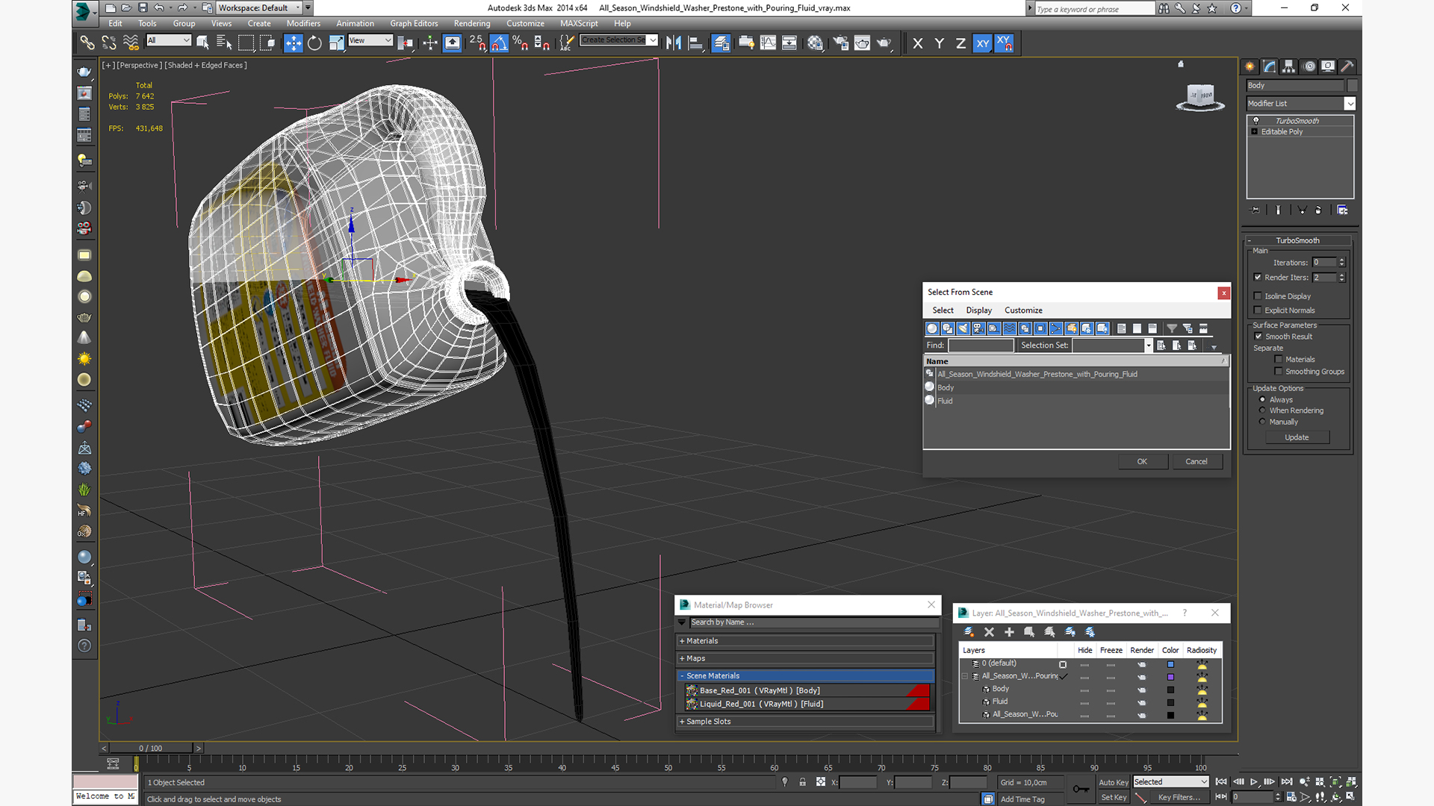The image size is (1434, 806).
Task: Open Customize menu in Select From Scene
Action: click(x=1023, y=310)
